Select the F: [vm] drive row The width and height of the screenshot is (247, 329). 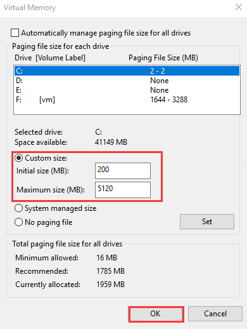coord(127,100)
